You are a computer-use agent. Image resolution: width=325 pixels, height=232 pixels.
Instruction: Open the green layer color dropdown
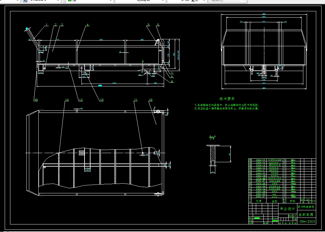[x=90, y=1]
